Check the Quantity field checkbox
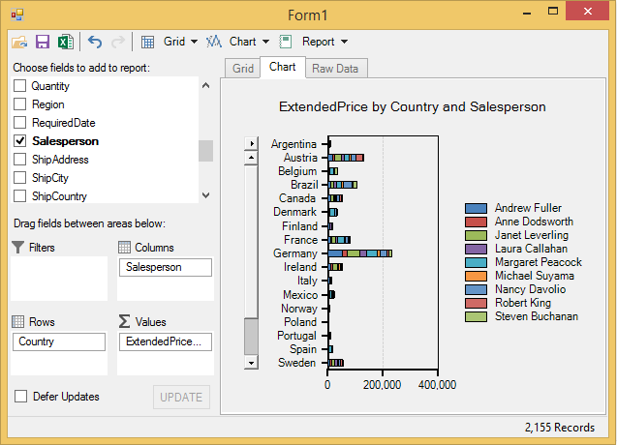The image size is (617, 445). pyautogui.click(x=20, y=86)
